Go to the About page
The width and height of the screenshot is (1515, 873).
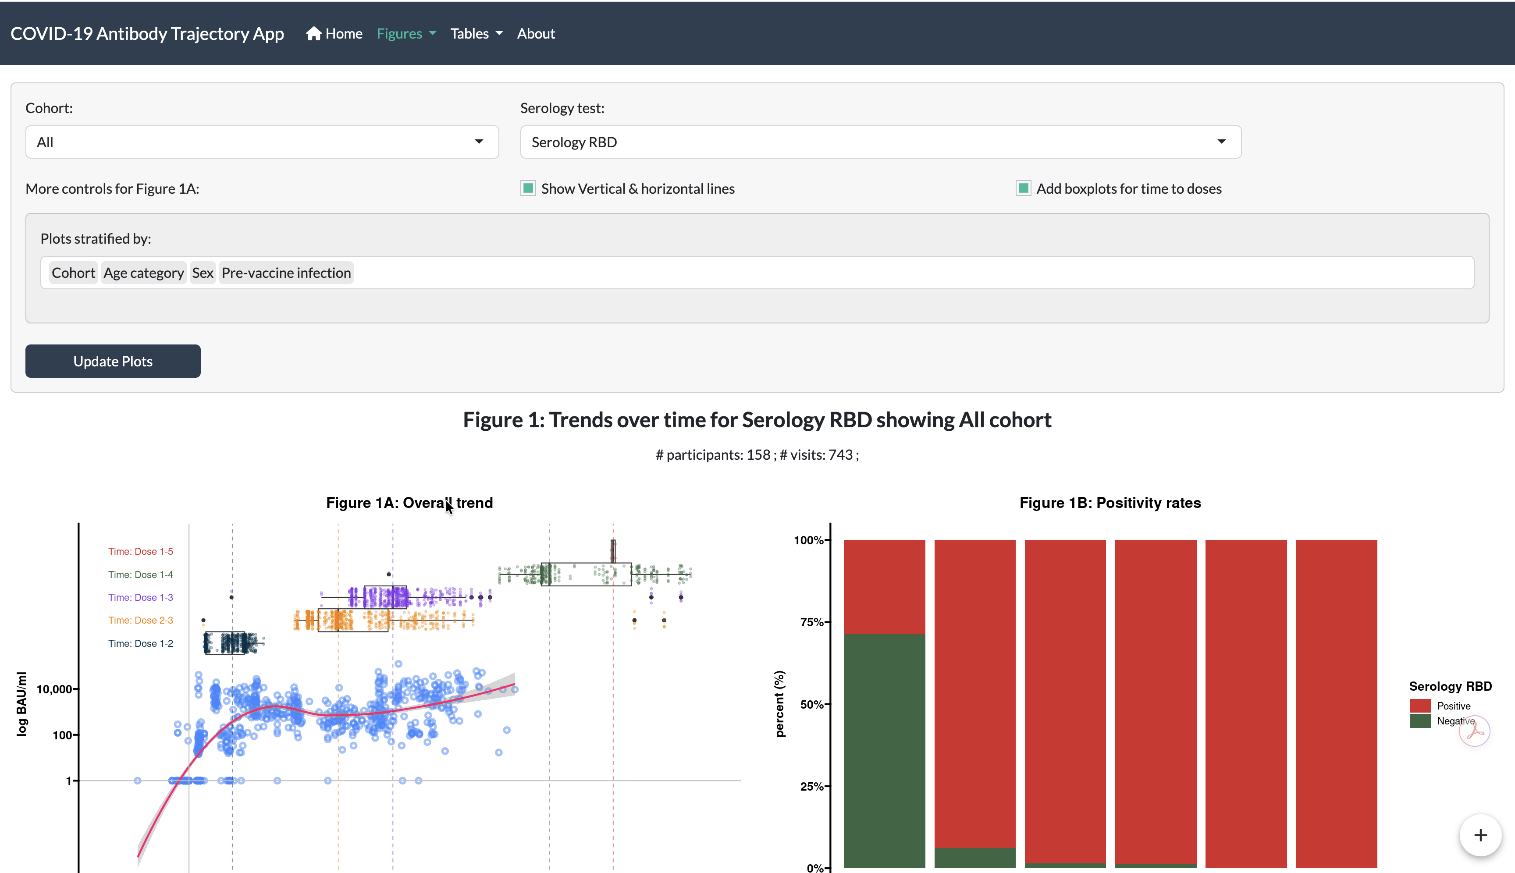[x=536, y=34]
